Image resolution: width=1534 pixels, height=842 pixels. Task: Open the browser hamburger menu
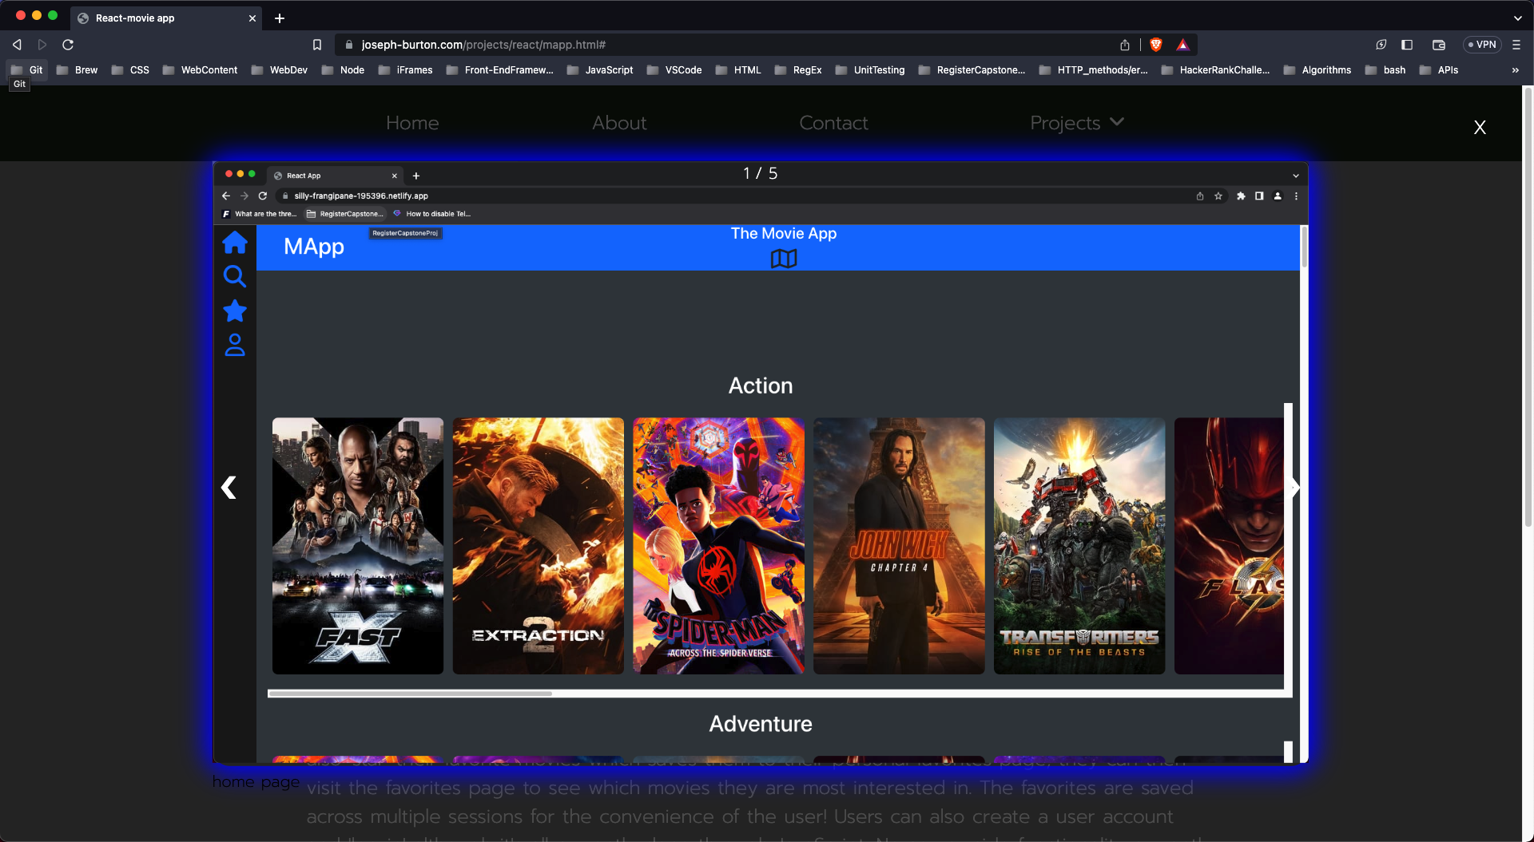1516,45
